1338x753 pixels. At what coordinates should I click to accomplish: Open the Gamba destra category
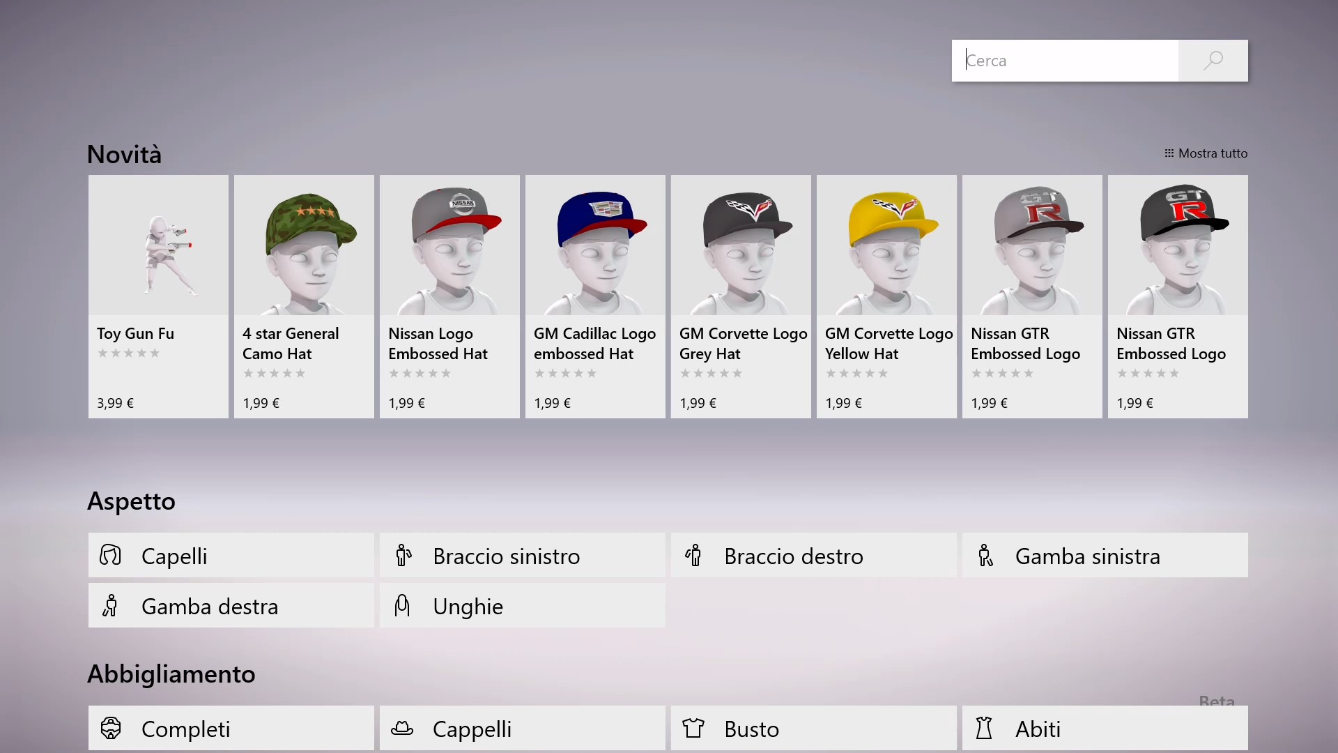231,605
